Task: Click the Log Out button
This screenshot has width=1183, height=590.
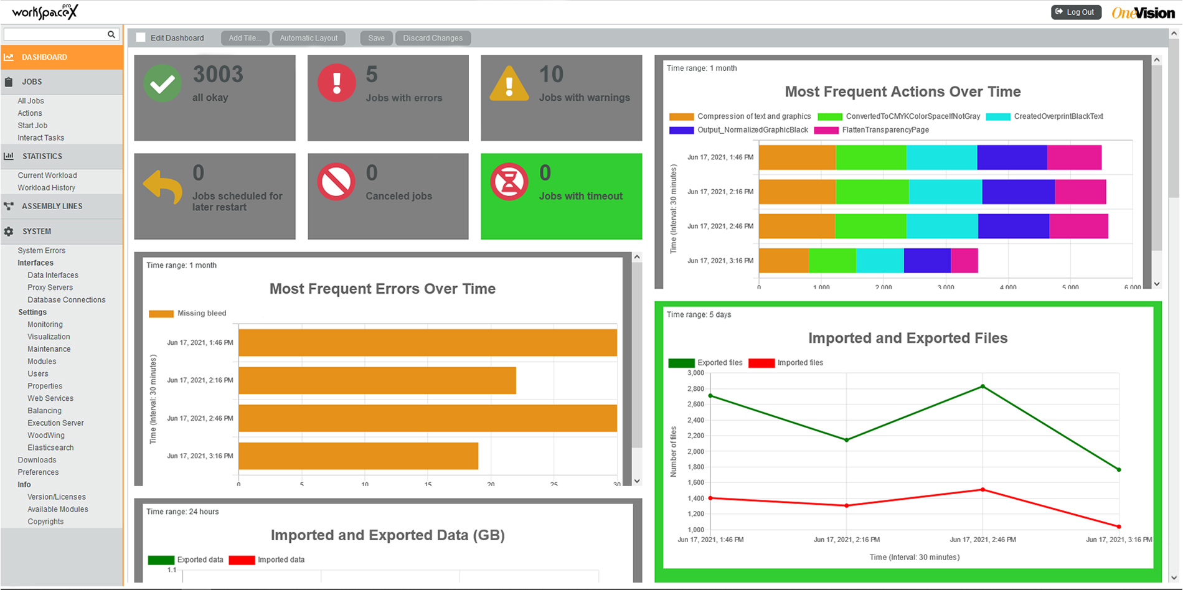Action: (x=1076, y=12)
